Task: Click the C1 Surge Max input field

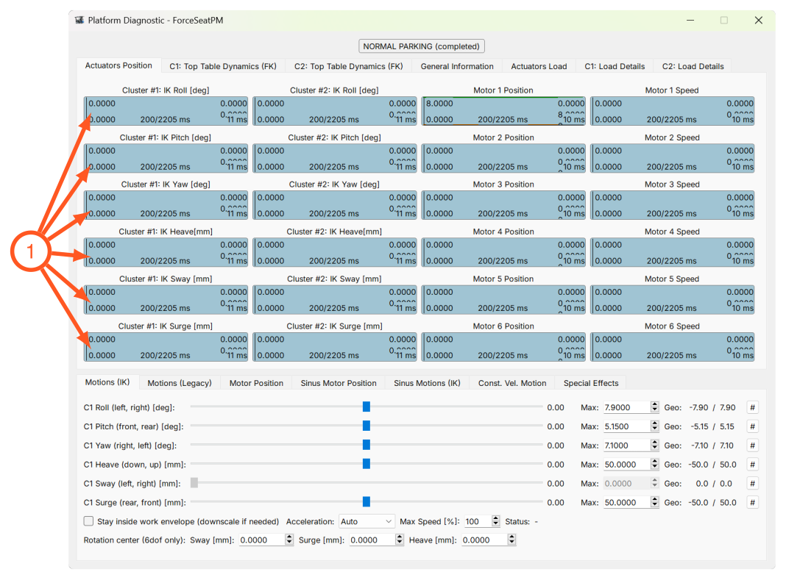Action: 626,502
